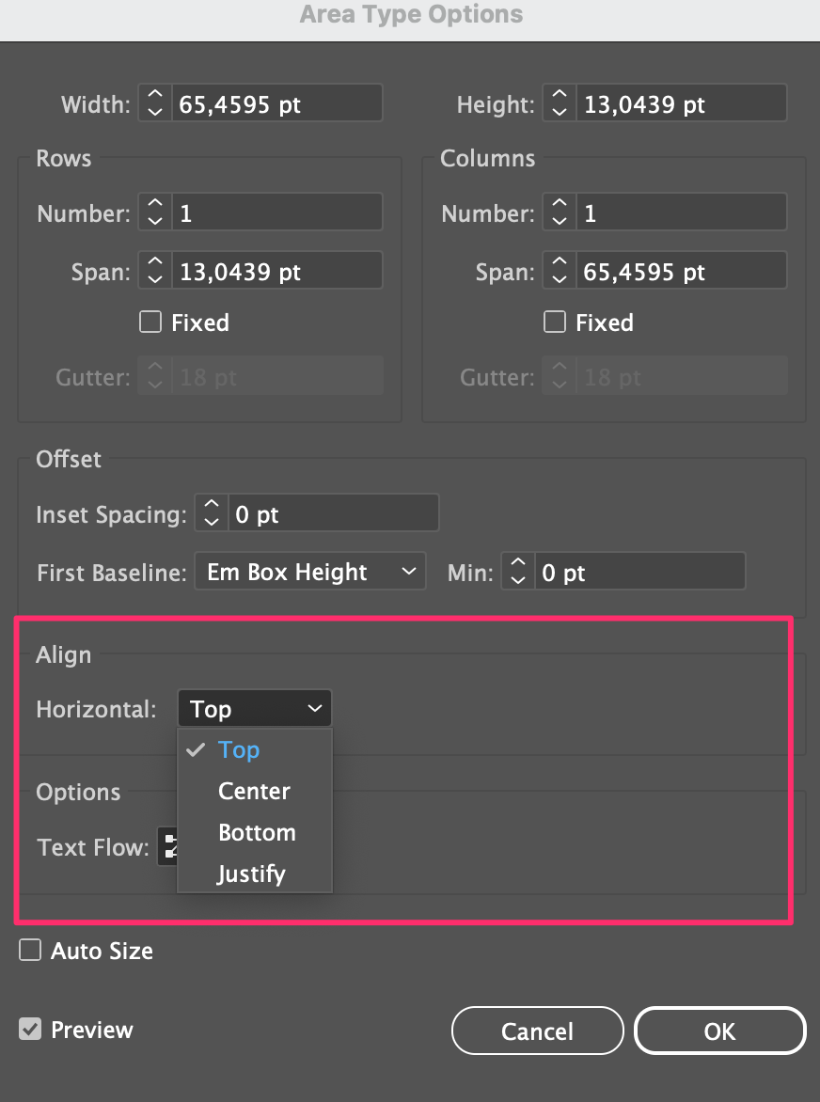820x1102 pixels.
Task: Increase Width using its stepper arrow
Action: 154,97
